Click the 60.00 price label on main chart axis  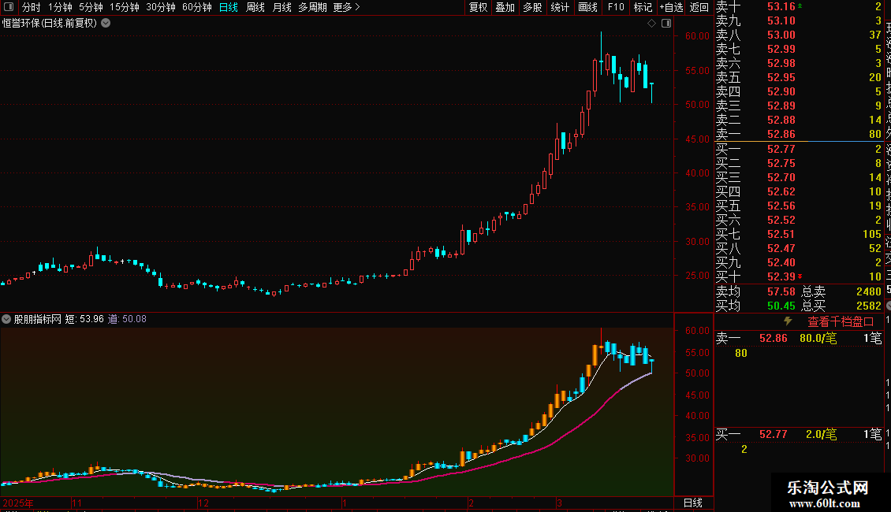coord(697,35)
